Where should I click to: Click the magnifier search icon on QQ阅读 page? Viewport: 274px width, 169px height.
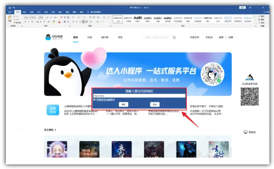point(174,37)
